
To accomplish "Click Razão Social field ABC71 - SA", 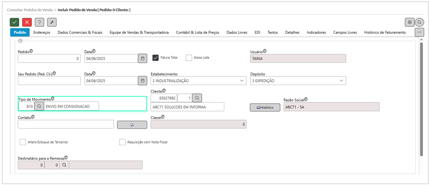I will tap(332, 107).
